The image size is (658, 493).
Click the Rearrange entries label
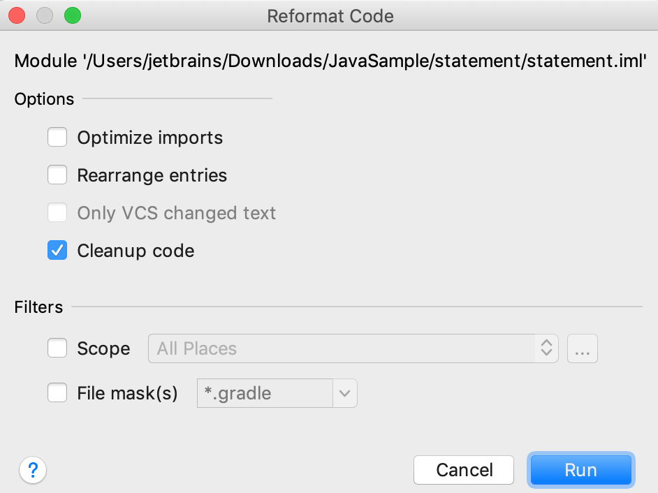point(152,175)
